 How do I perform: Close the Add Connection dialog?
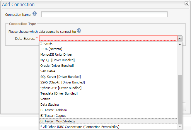tap(186, 4)
